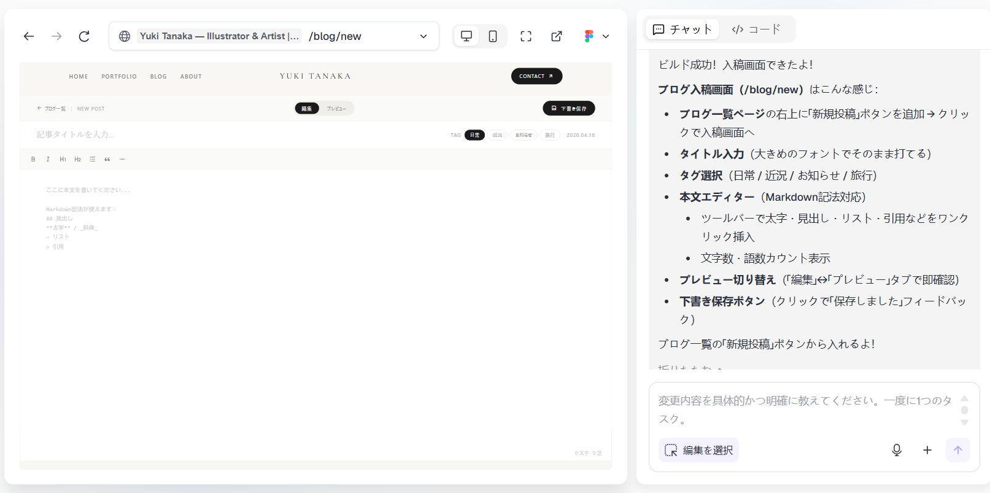Select the 旅行 tag
Viewport: 990px width, 493px height.
point(550,135)
